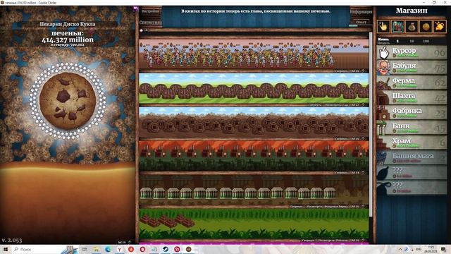Click the buildings panel vertical scrollbar
The width and height of the screenshot is (451, 254).
click(371, 124)
